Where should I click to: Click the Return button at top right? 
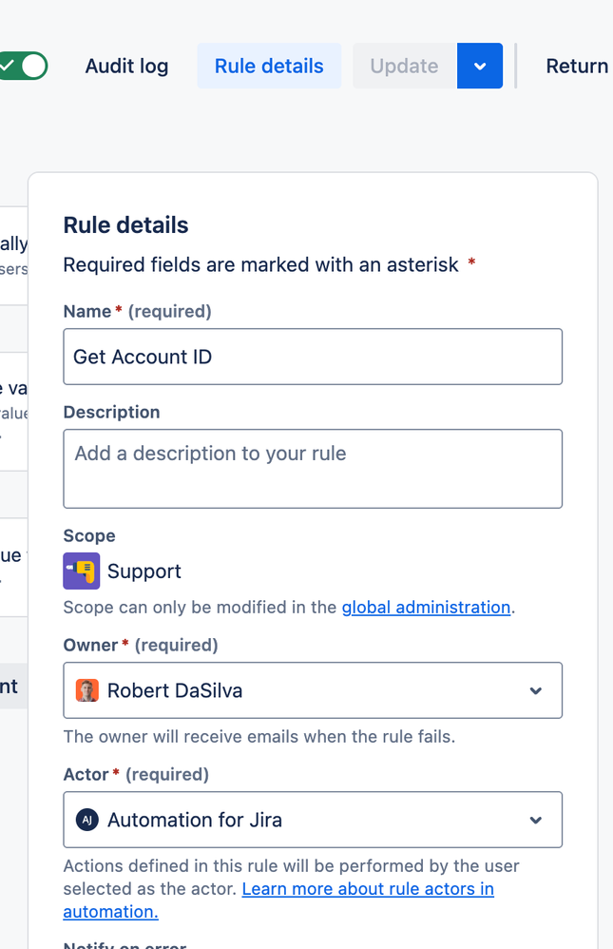tap(577, 67)
